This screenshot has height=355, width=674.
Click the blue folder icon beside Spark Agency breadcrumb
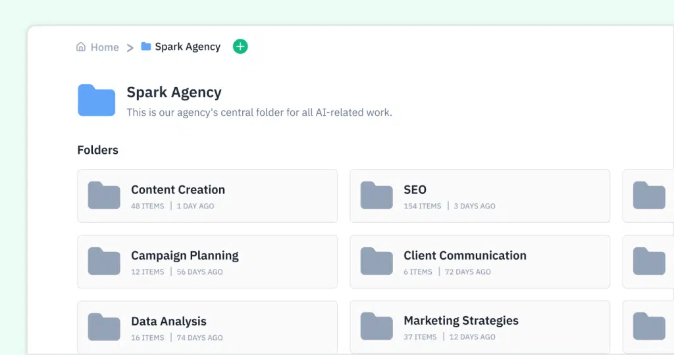pyautogui.click(x=146, y=47)
